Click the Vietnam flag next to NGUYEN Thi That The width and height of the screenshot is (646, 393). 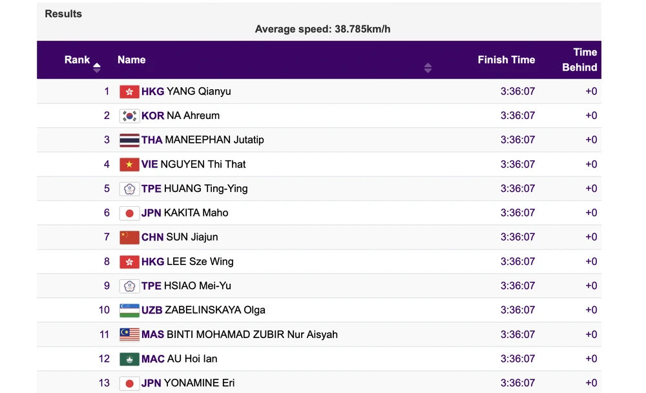pos(129,164)
